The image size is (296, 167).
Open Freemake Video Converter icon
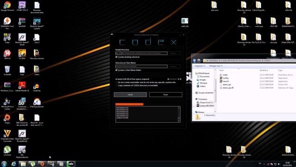pyautogui.click(x=7, y=136)
